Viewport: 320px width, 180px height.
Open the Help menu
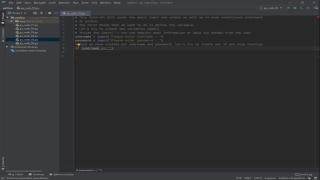click(x=117, y=2)
